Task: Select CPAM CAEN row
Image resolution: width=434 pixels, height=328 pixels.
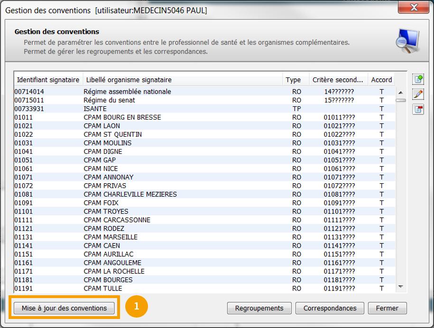Action: coord(204,246)
